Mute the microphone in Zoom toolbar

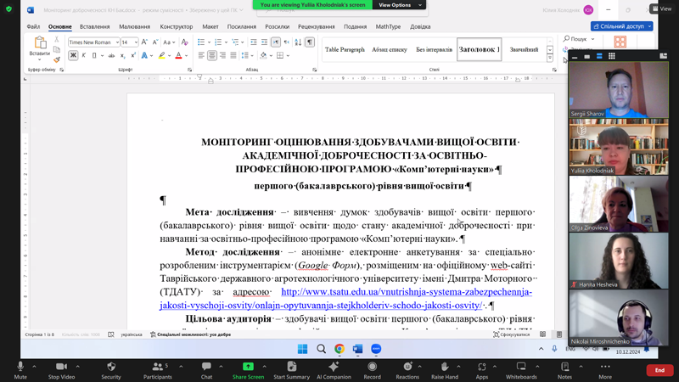pyautogui.click(x=20, y=368)
